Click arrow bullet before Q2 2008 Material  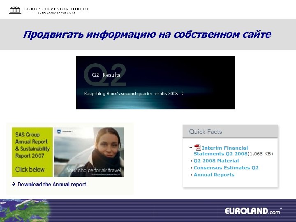click(191, 161)
